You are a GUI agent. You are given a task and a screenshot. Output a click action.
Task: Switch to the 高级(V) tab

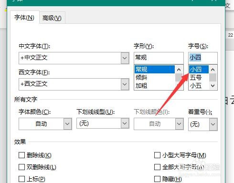pyautogui.click(x=52, y=18)
